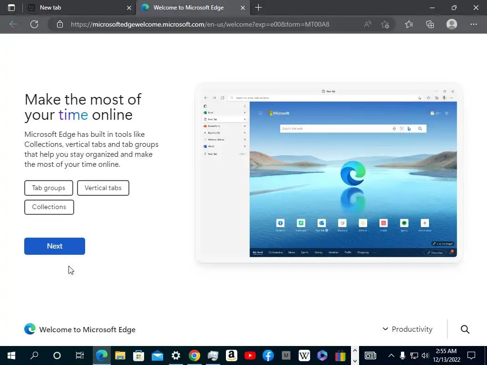Click Microsoft Edge taskbar icon
Screen dimensions: 487x365
(102, 355)
